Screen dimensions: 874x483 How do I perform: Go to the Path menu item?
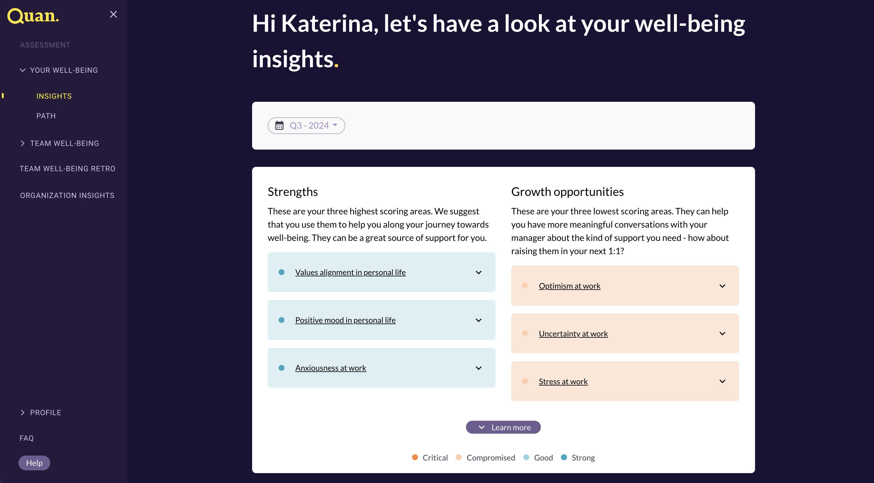(x=46, y=116)
